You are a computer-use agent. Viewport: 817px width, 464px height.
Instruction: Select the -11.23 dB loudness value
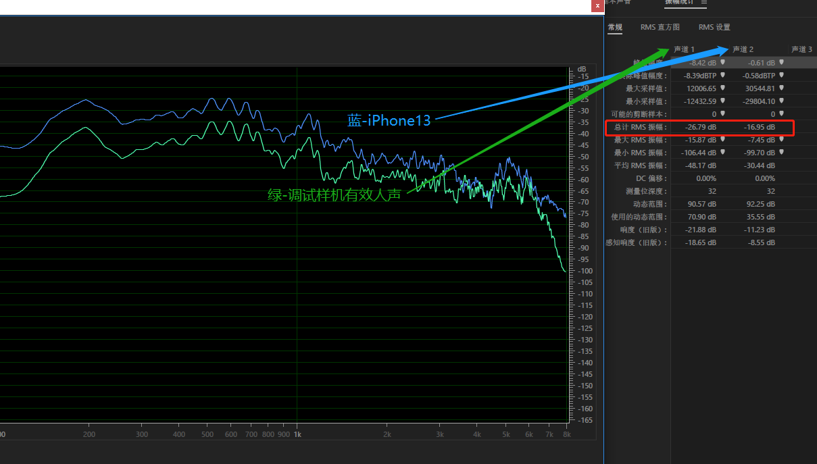[x=760, y=230]
